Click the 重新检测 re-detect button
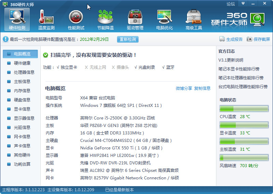Screen dimensions: 273x194 pyautogui.click(x=128, y=39)
